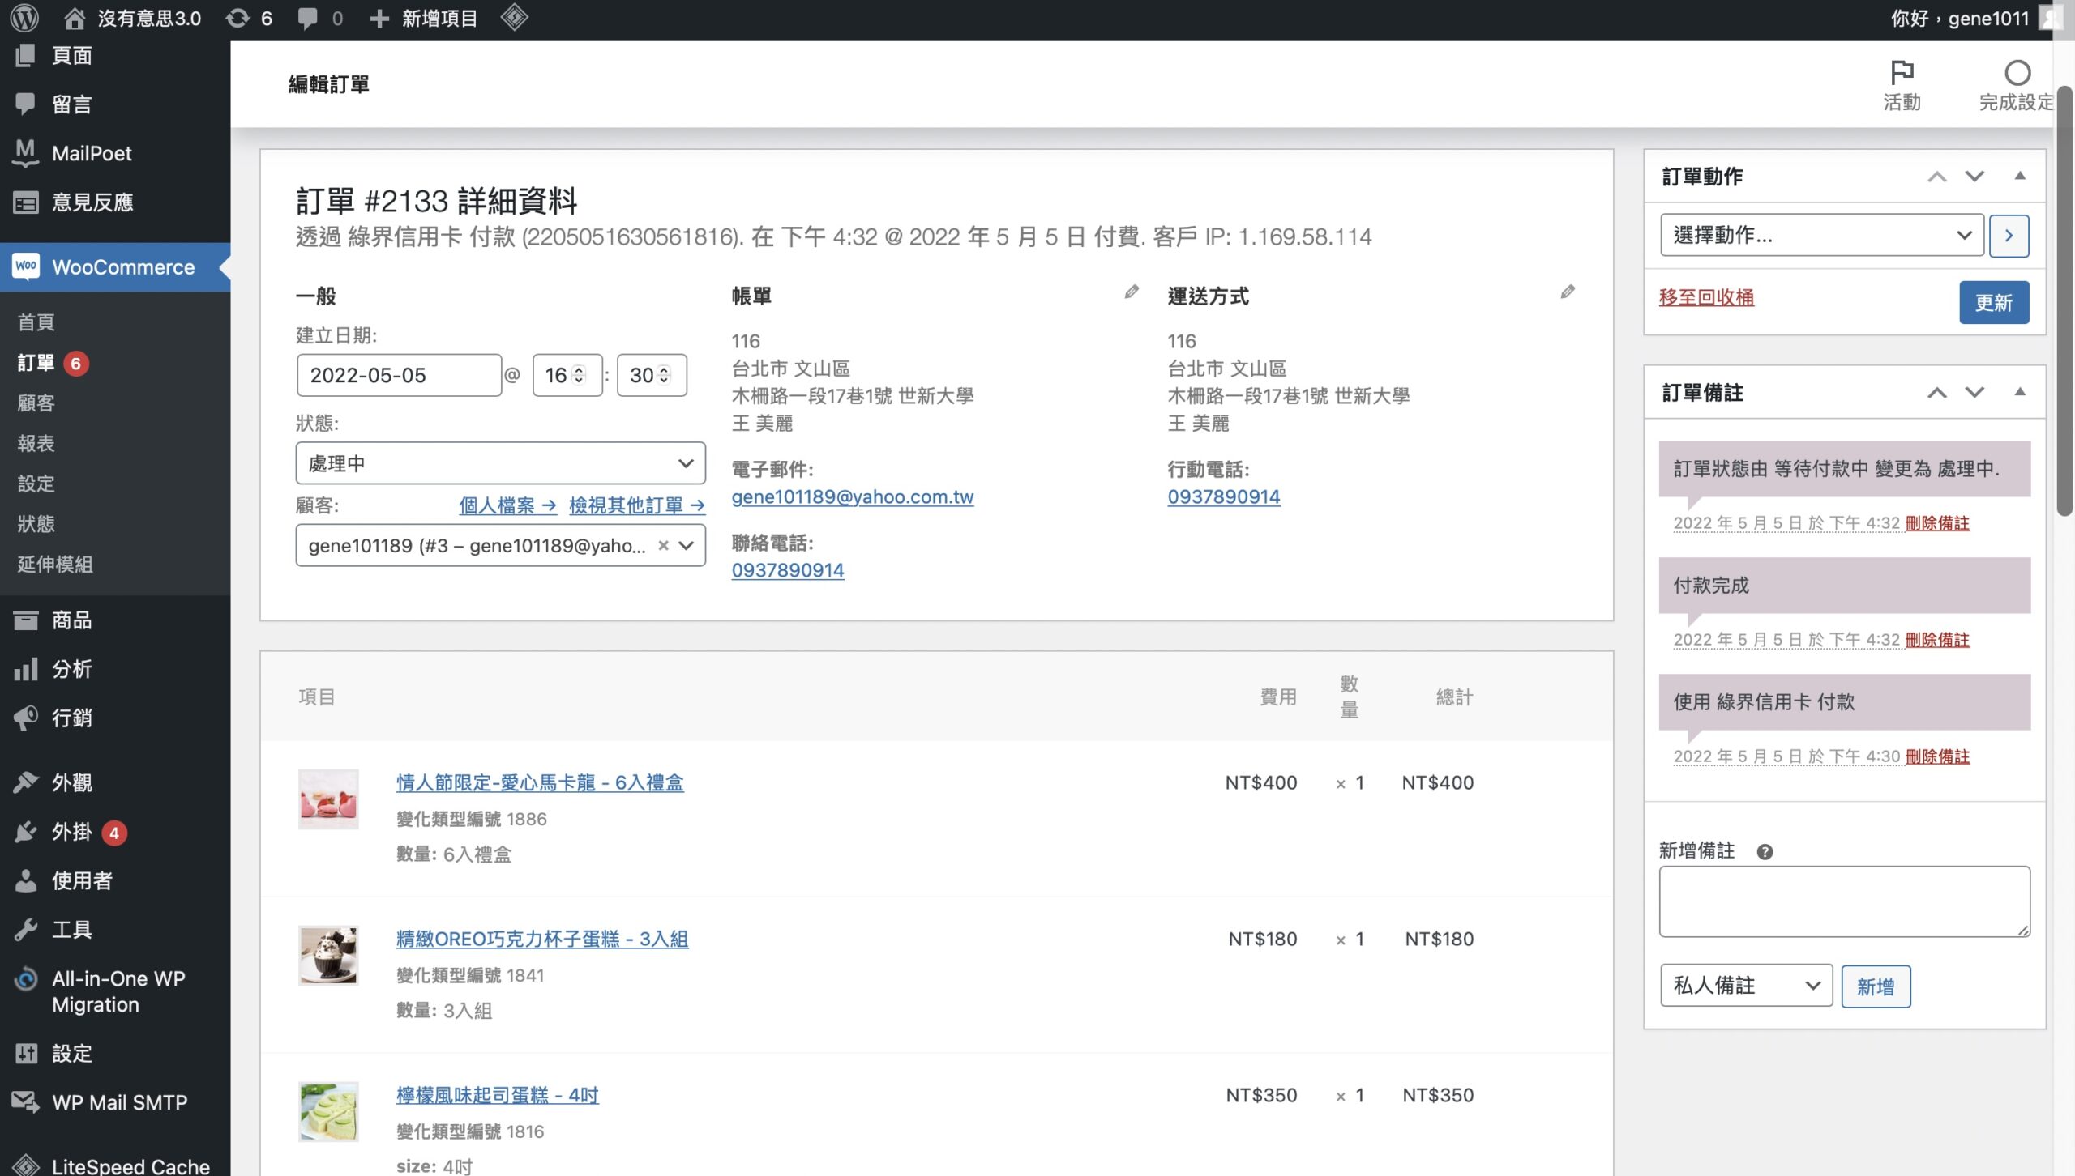Clear selected customer with the x icon
This screenshot has width=2075, height=1176.
[x=663, y=545]
